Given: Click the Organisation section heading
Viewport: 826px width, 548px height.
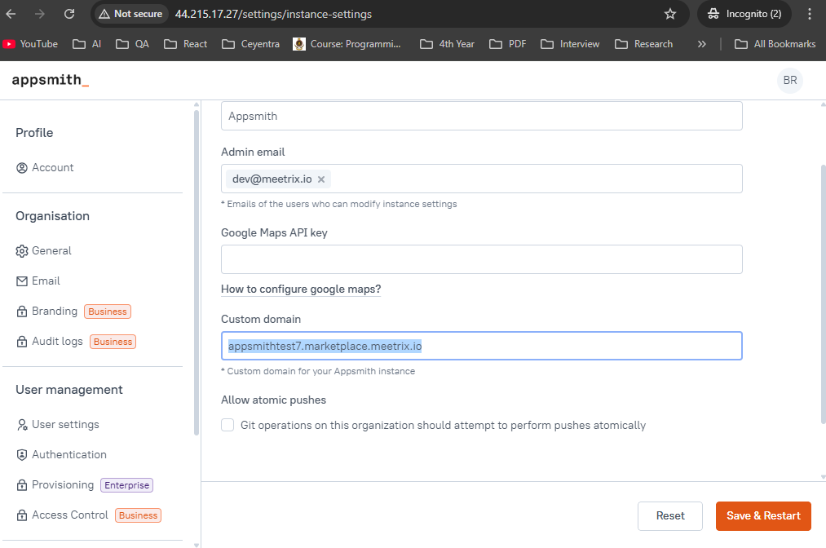Looking at the screenshot, I should pyautogui.click(x=53, y=216).
